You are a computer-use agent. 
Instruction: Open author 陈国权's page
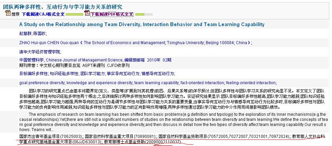(39, 34)
